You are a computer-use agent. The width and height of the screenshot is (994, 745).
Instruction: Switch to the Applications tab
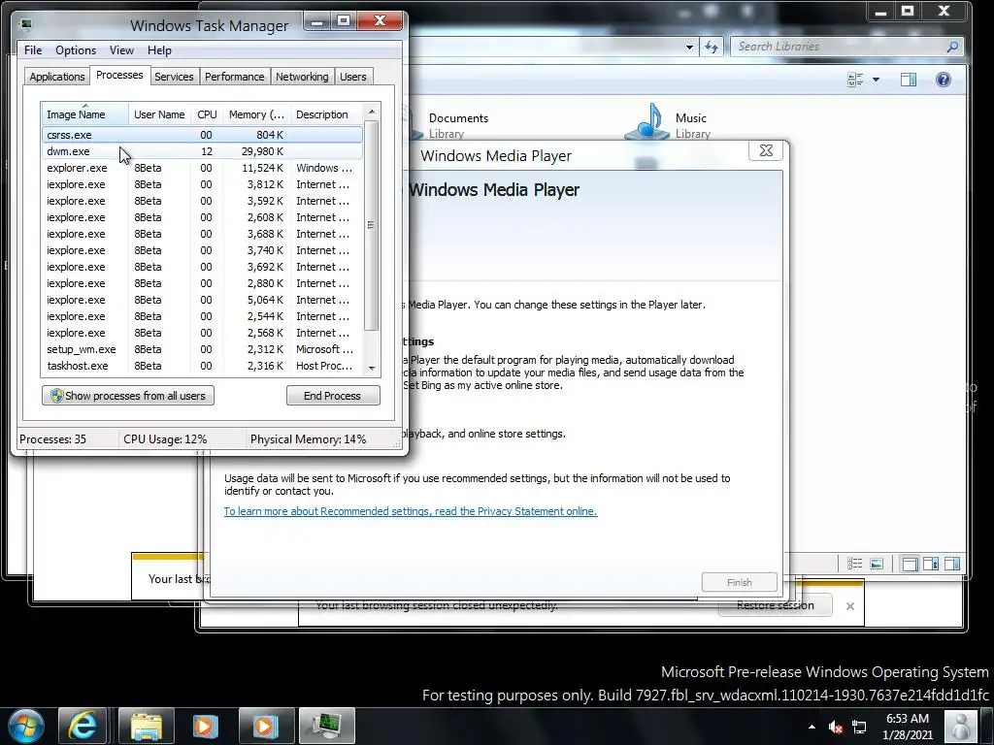coord(57,77)
